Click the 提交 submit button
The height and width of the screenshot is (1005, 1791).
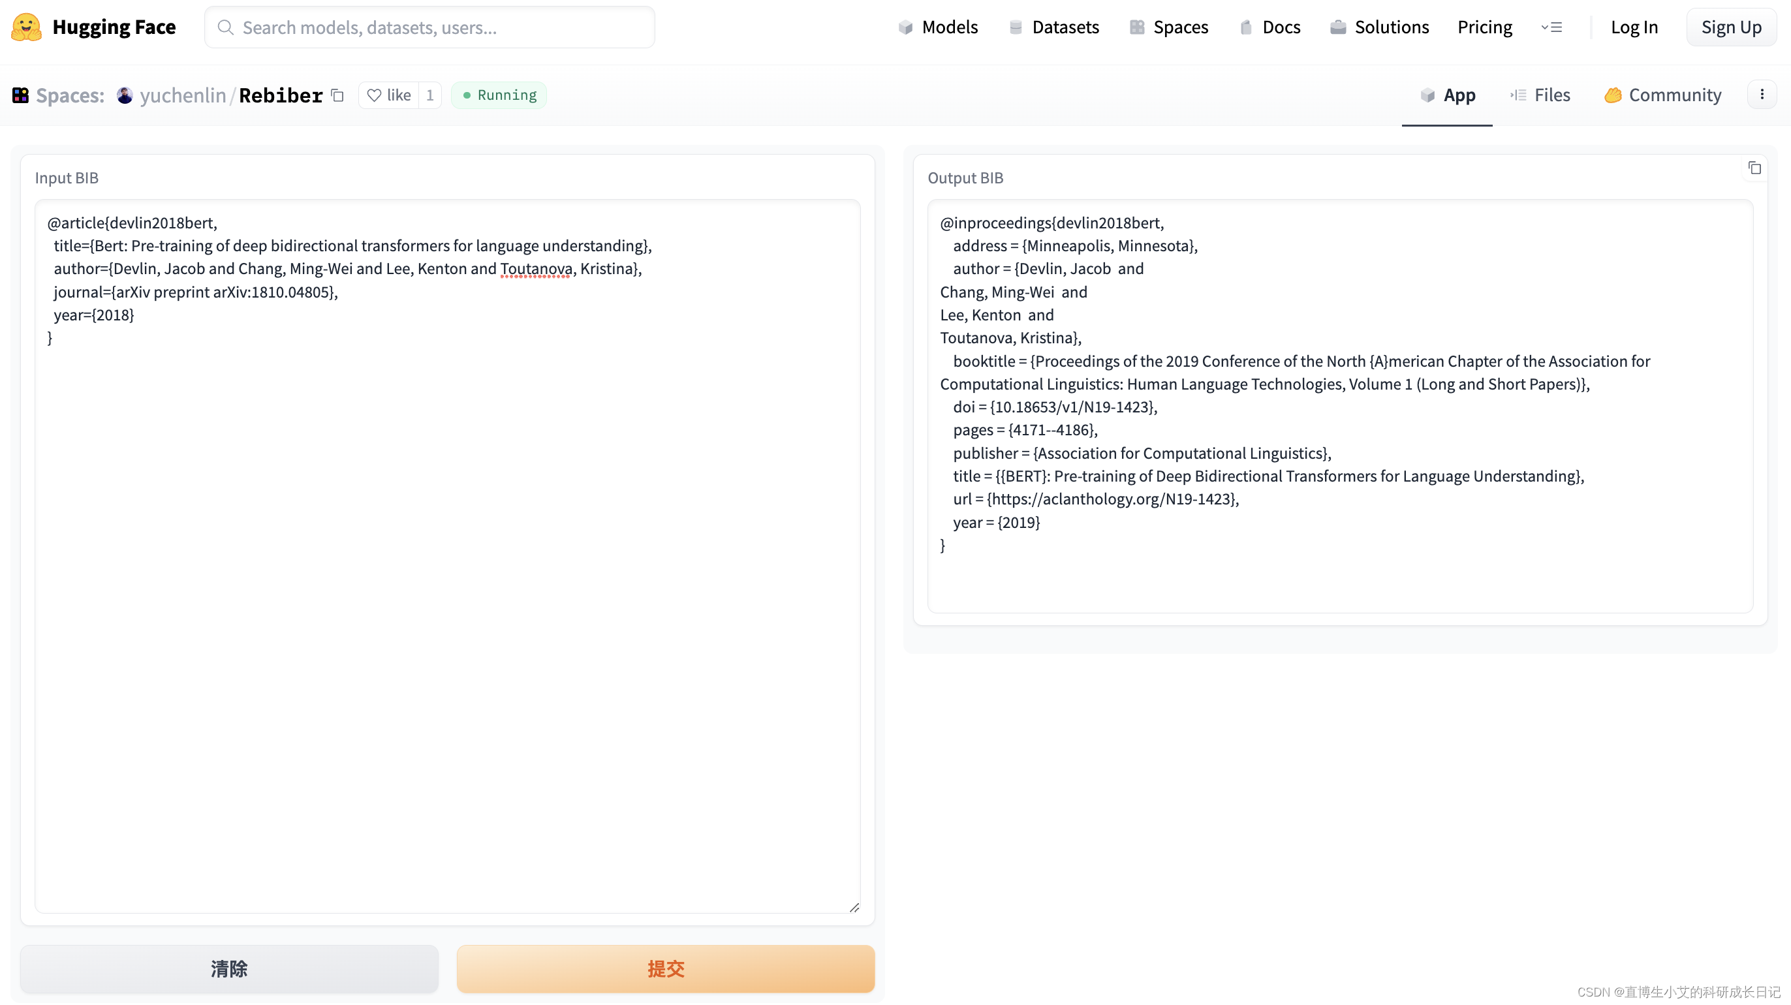pos(665,968)
